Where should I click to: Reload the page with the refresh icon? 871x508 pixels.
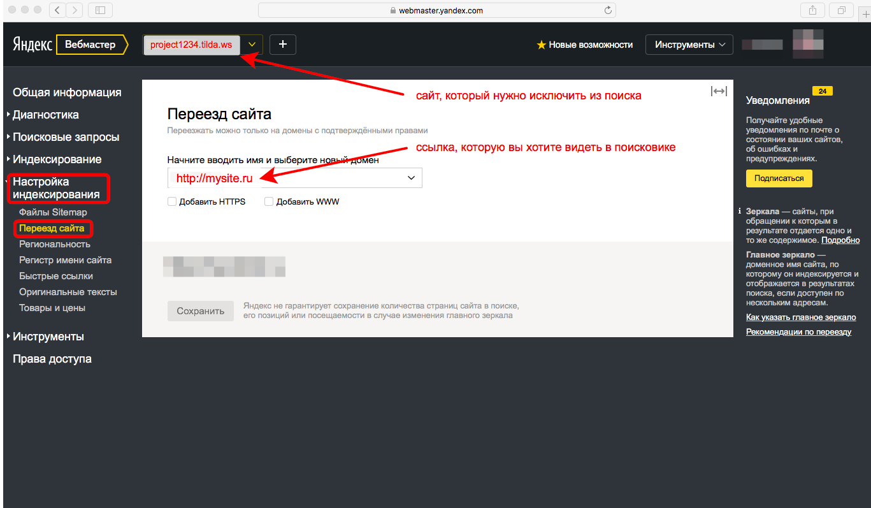pyautogui.click(x=608, y=10)
